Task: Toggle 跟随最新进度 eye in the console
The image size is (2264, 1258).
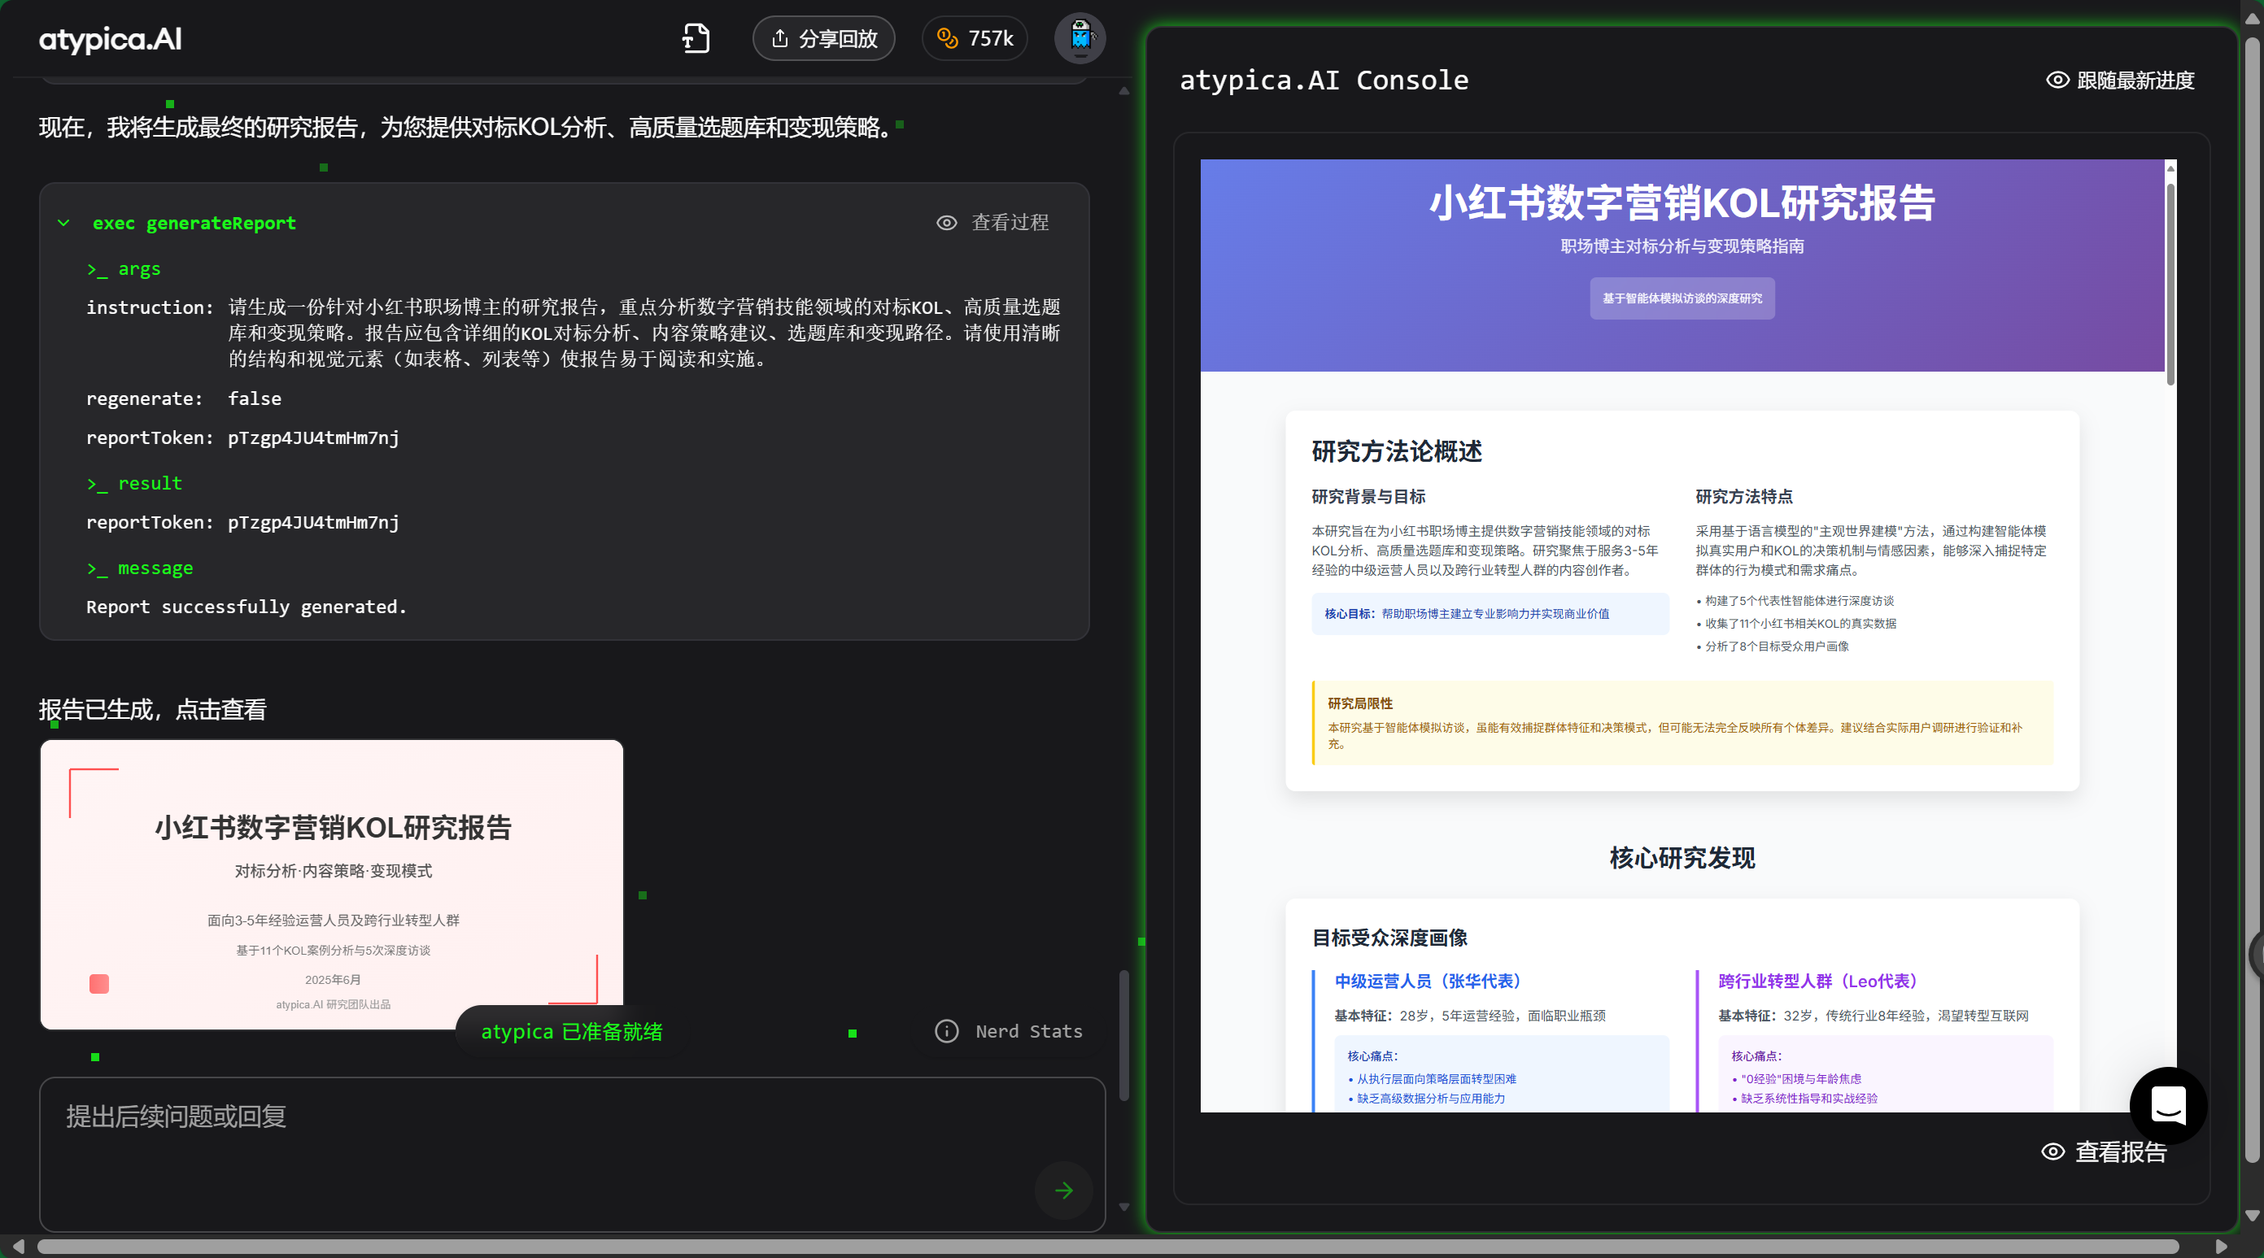Action: tap(2057, 80)
